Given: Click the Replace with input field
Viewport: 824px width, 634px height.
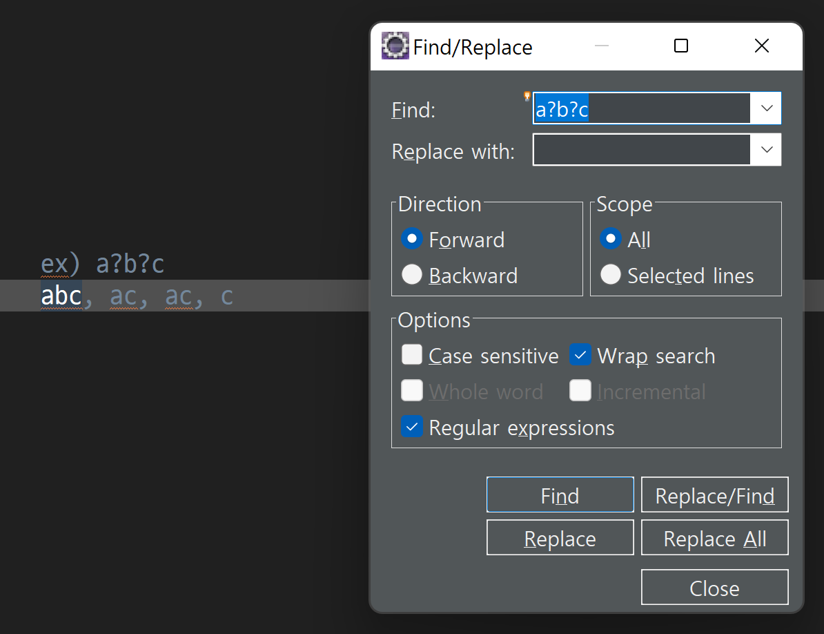Looking at the screenshot, I should pyautogui.click(x=642, y=150).
